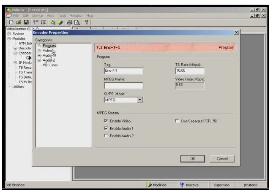The width and height of the screenshot is (273, 195).
Task: Open the Edit menu
Action: coord(25,16)
